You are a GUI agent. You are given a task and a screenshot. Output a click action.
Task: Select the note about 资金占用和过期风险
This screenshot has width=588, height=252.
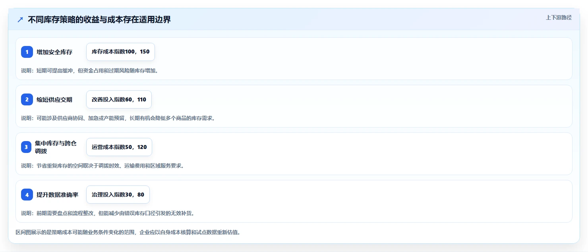click(89, 71)
